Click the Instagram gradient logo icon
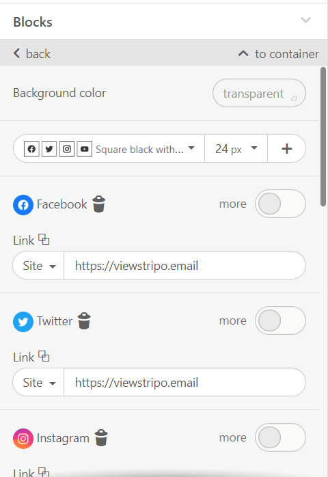 pos(23,438)
